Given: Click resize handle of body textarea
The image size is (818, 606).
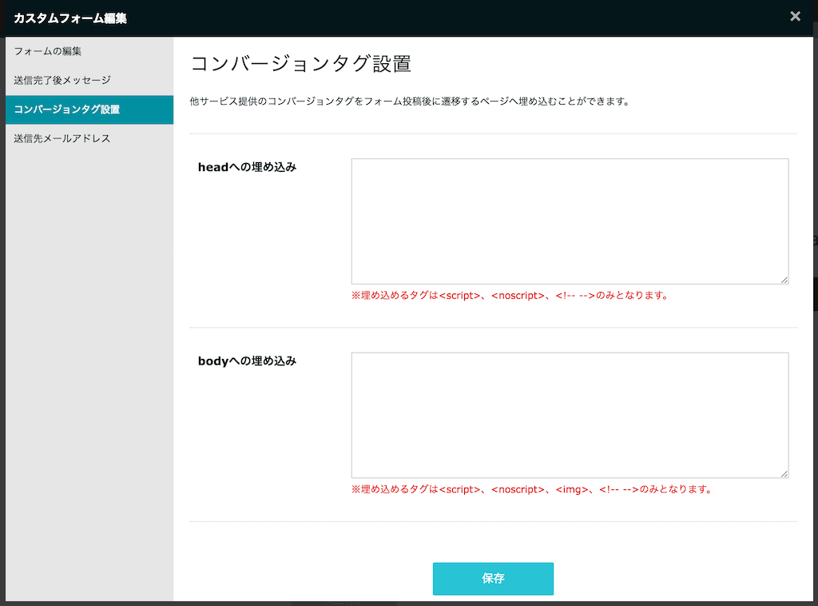Looking at the screenshot, I should tap(784, 474).
